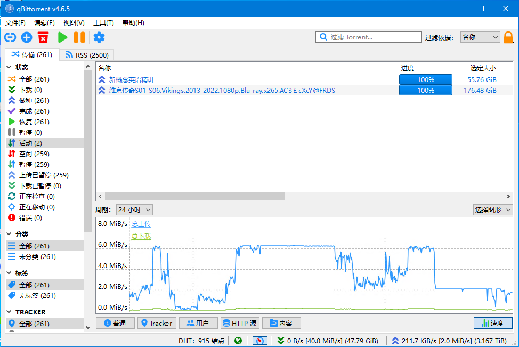Screen dimensions: 519x347
Task: Select the 下载 (0) status filter
Action: point(45,90)
